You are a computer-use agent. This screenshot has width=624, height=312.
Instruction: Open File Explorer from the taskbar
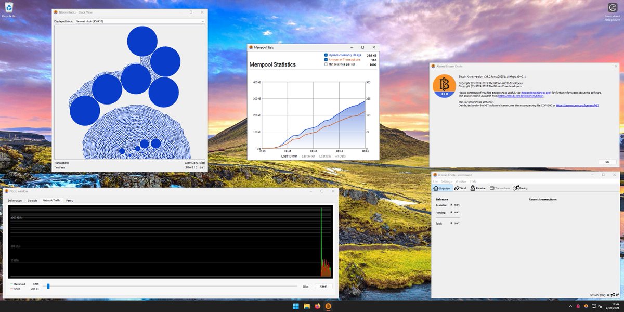tap(307, 306)
